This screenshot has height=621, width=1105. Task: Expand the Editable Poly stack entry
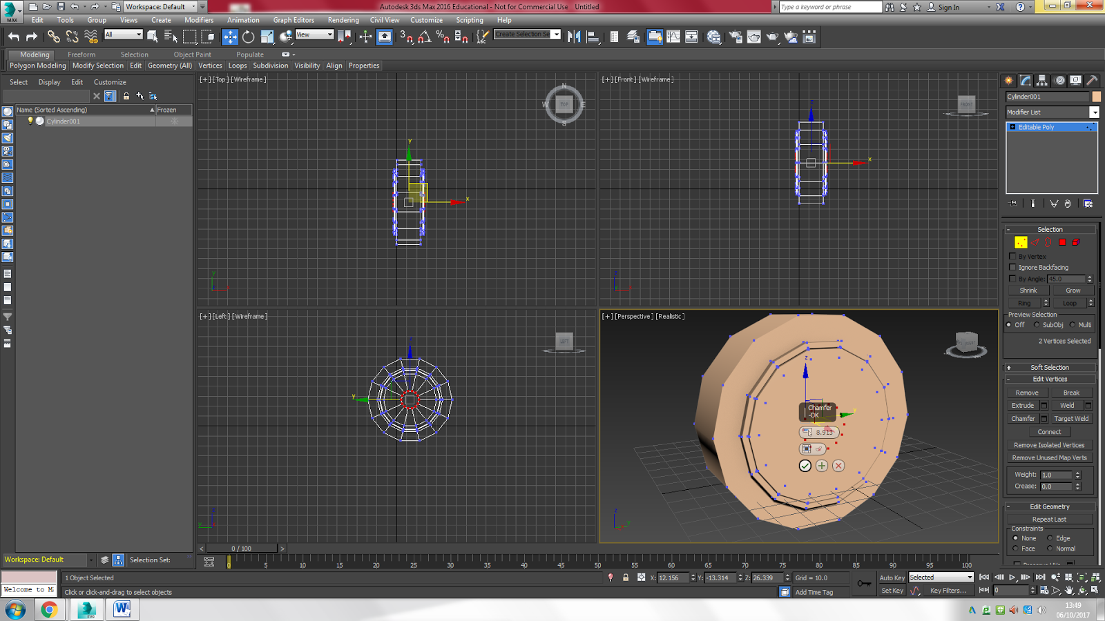point(1012,127)
